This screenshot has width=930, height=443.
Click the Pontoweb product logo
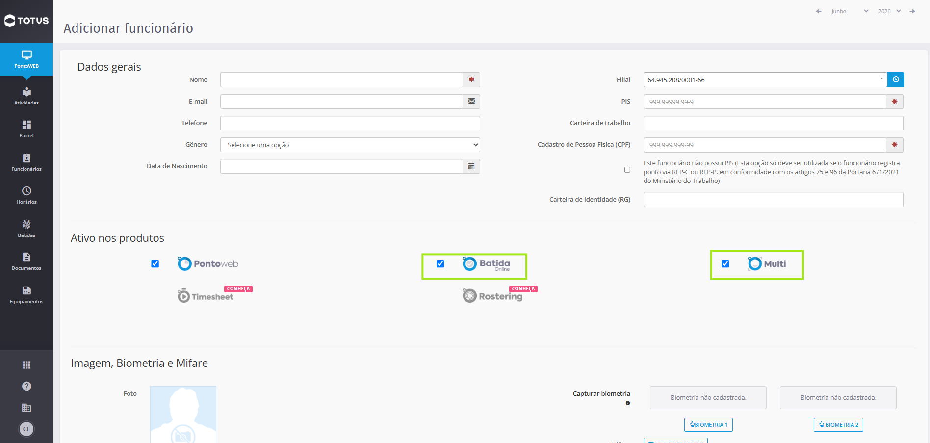[208, 264]
